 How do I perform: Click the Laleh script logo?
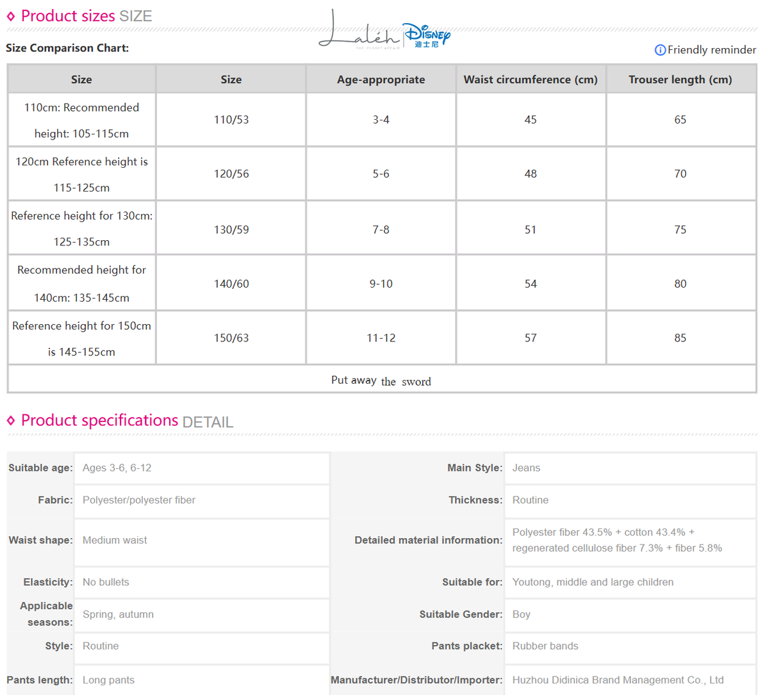[360, 29]
